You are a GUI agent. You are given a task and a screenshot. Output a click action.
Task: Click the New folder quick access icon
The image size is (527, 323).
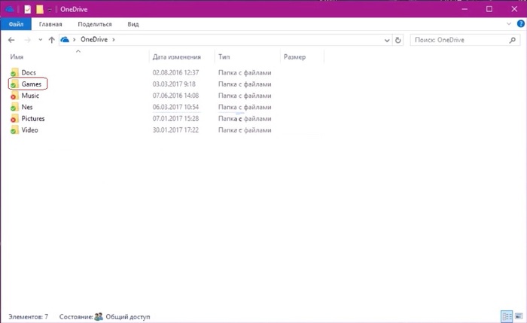(x=40, y=9)
